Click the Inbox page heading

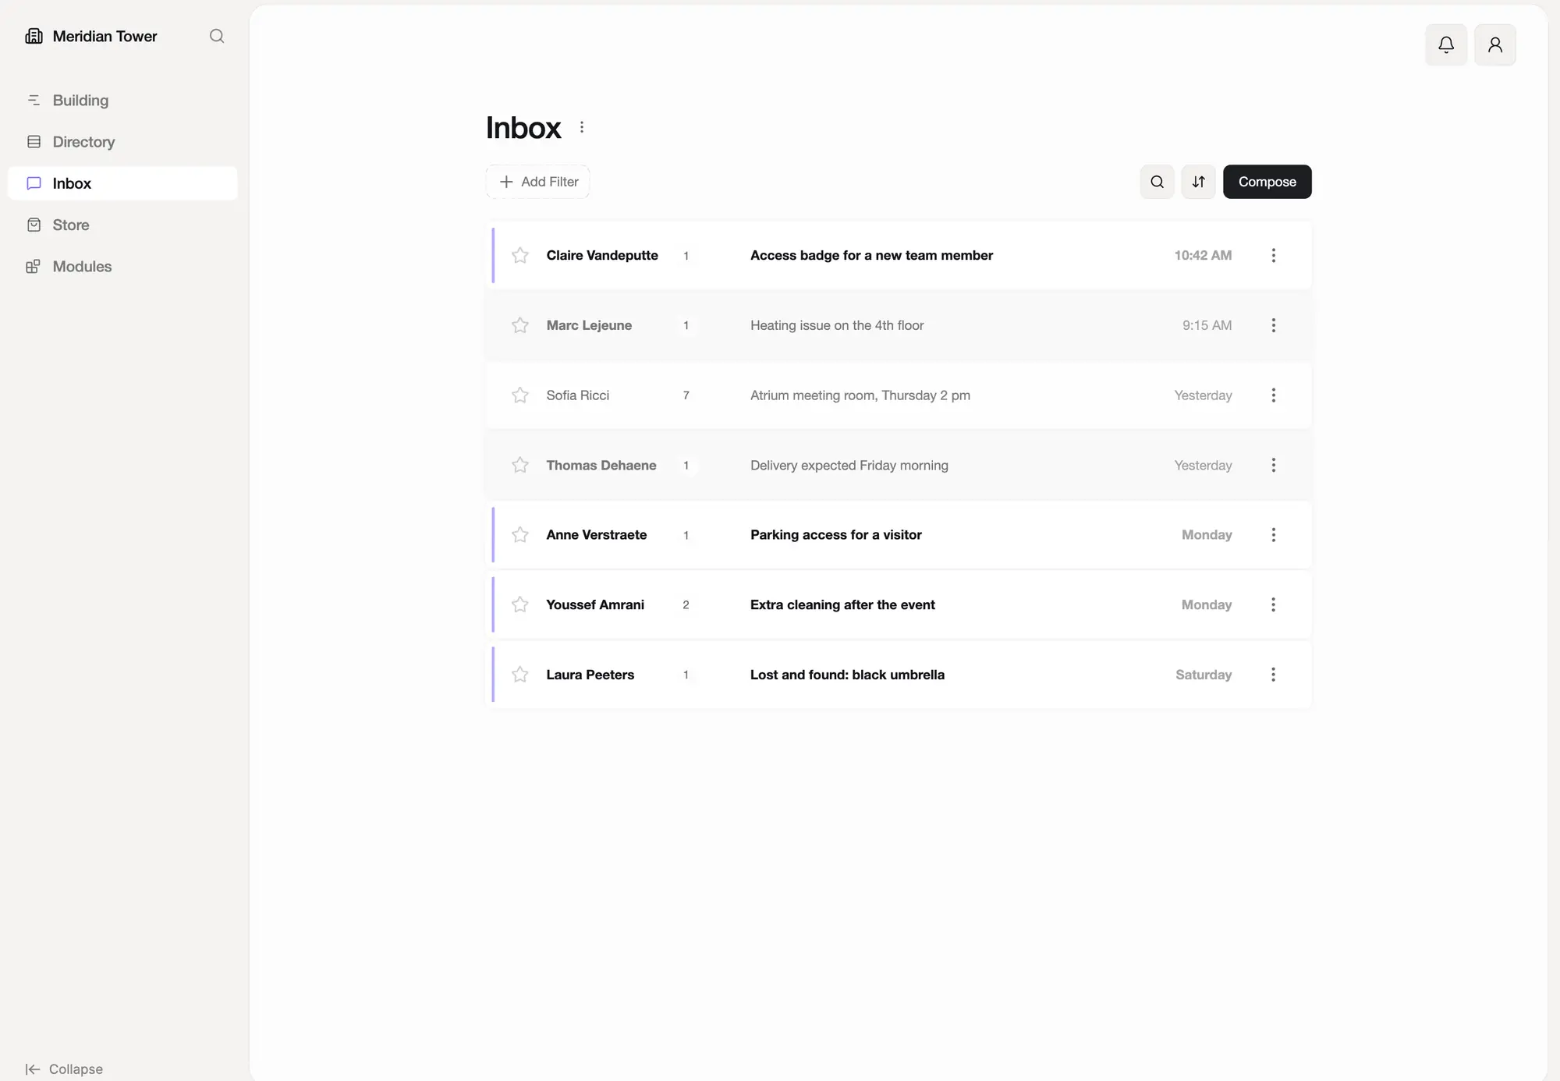pos(523,127)
